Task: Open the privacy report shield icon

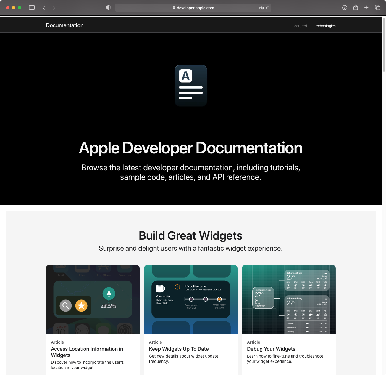Action: 109,8
